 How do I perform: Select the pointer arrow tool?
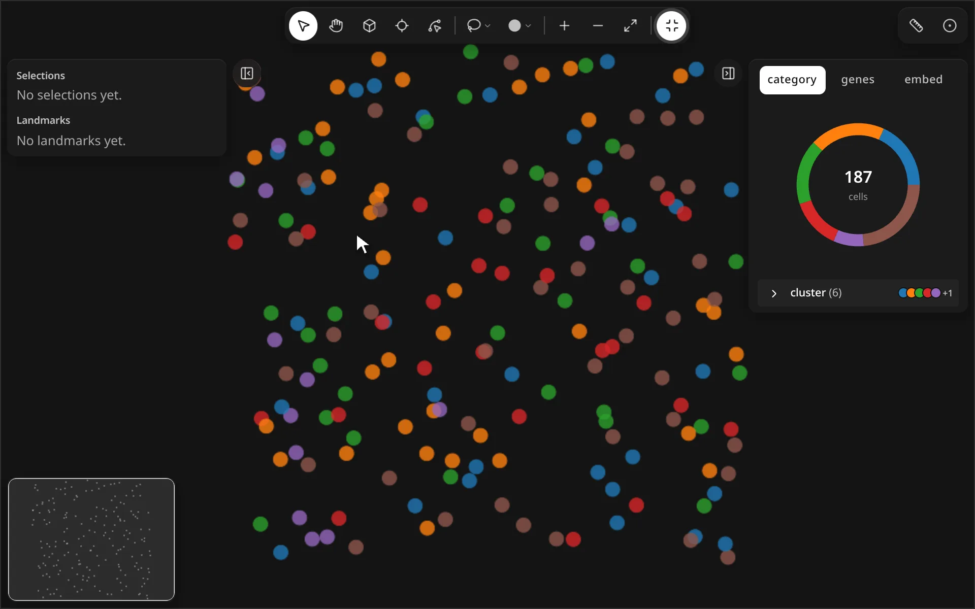[303, 26]
